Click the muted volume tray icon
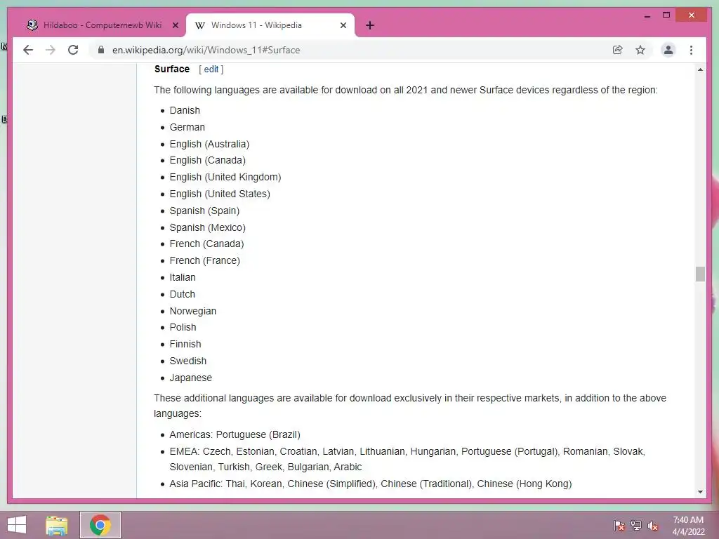Screen dimensions: 719x539 [652, 526]
